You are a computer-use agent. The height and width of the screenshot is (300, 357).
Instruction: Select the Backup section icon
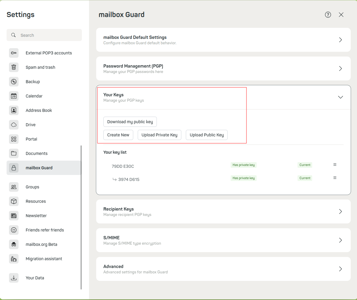coord(14,82)
